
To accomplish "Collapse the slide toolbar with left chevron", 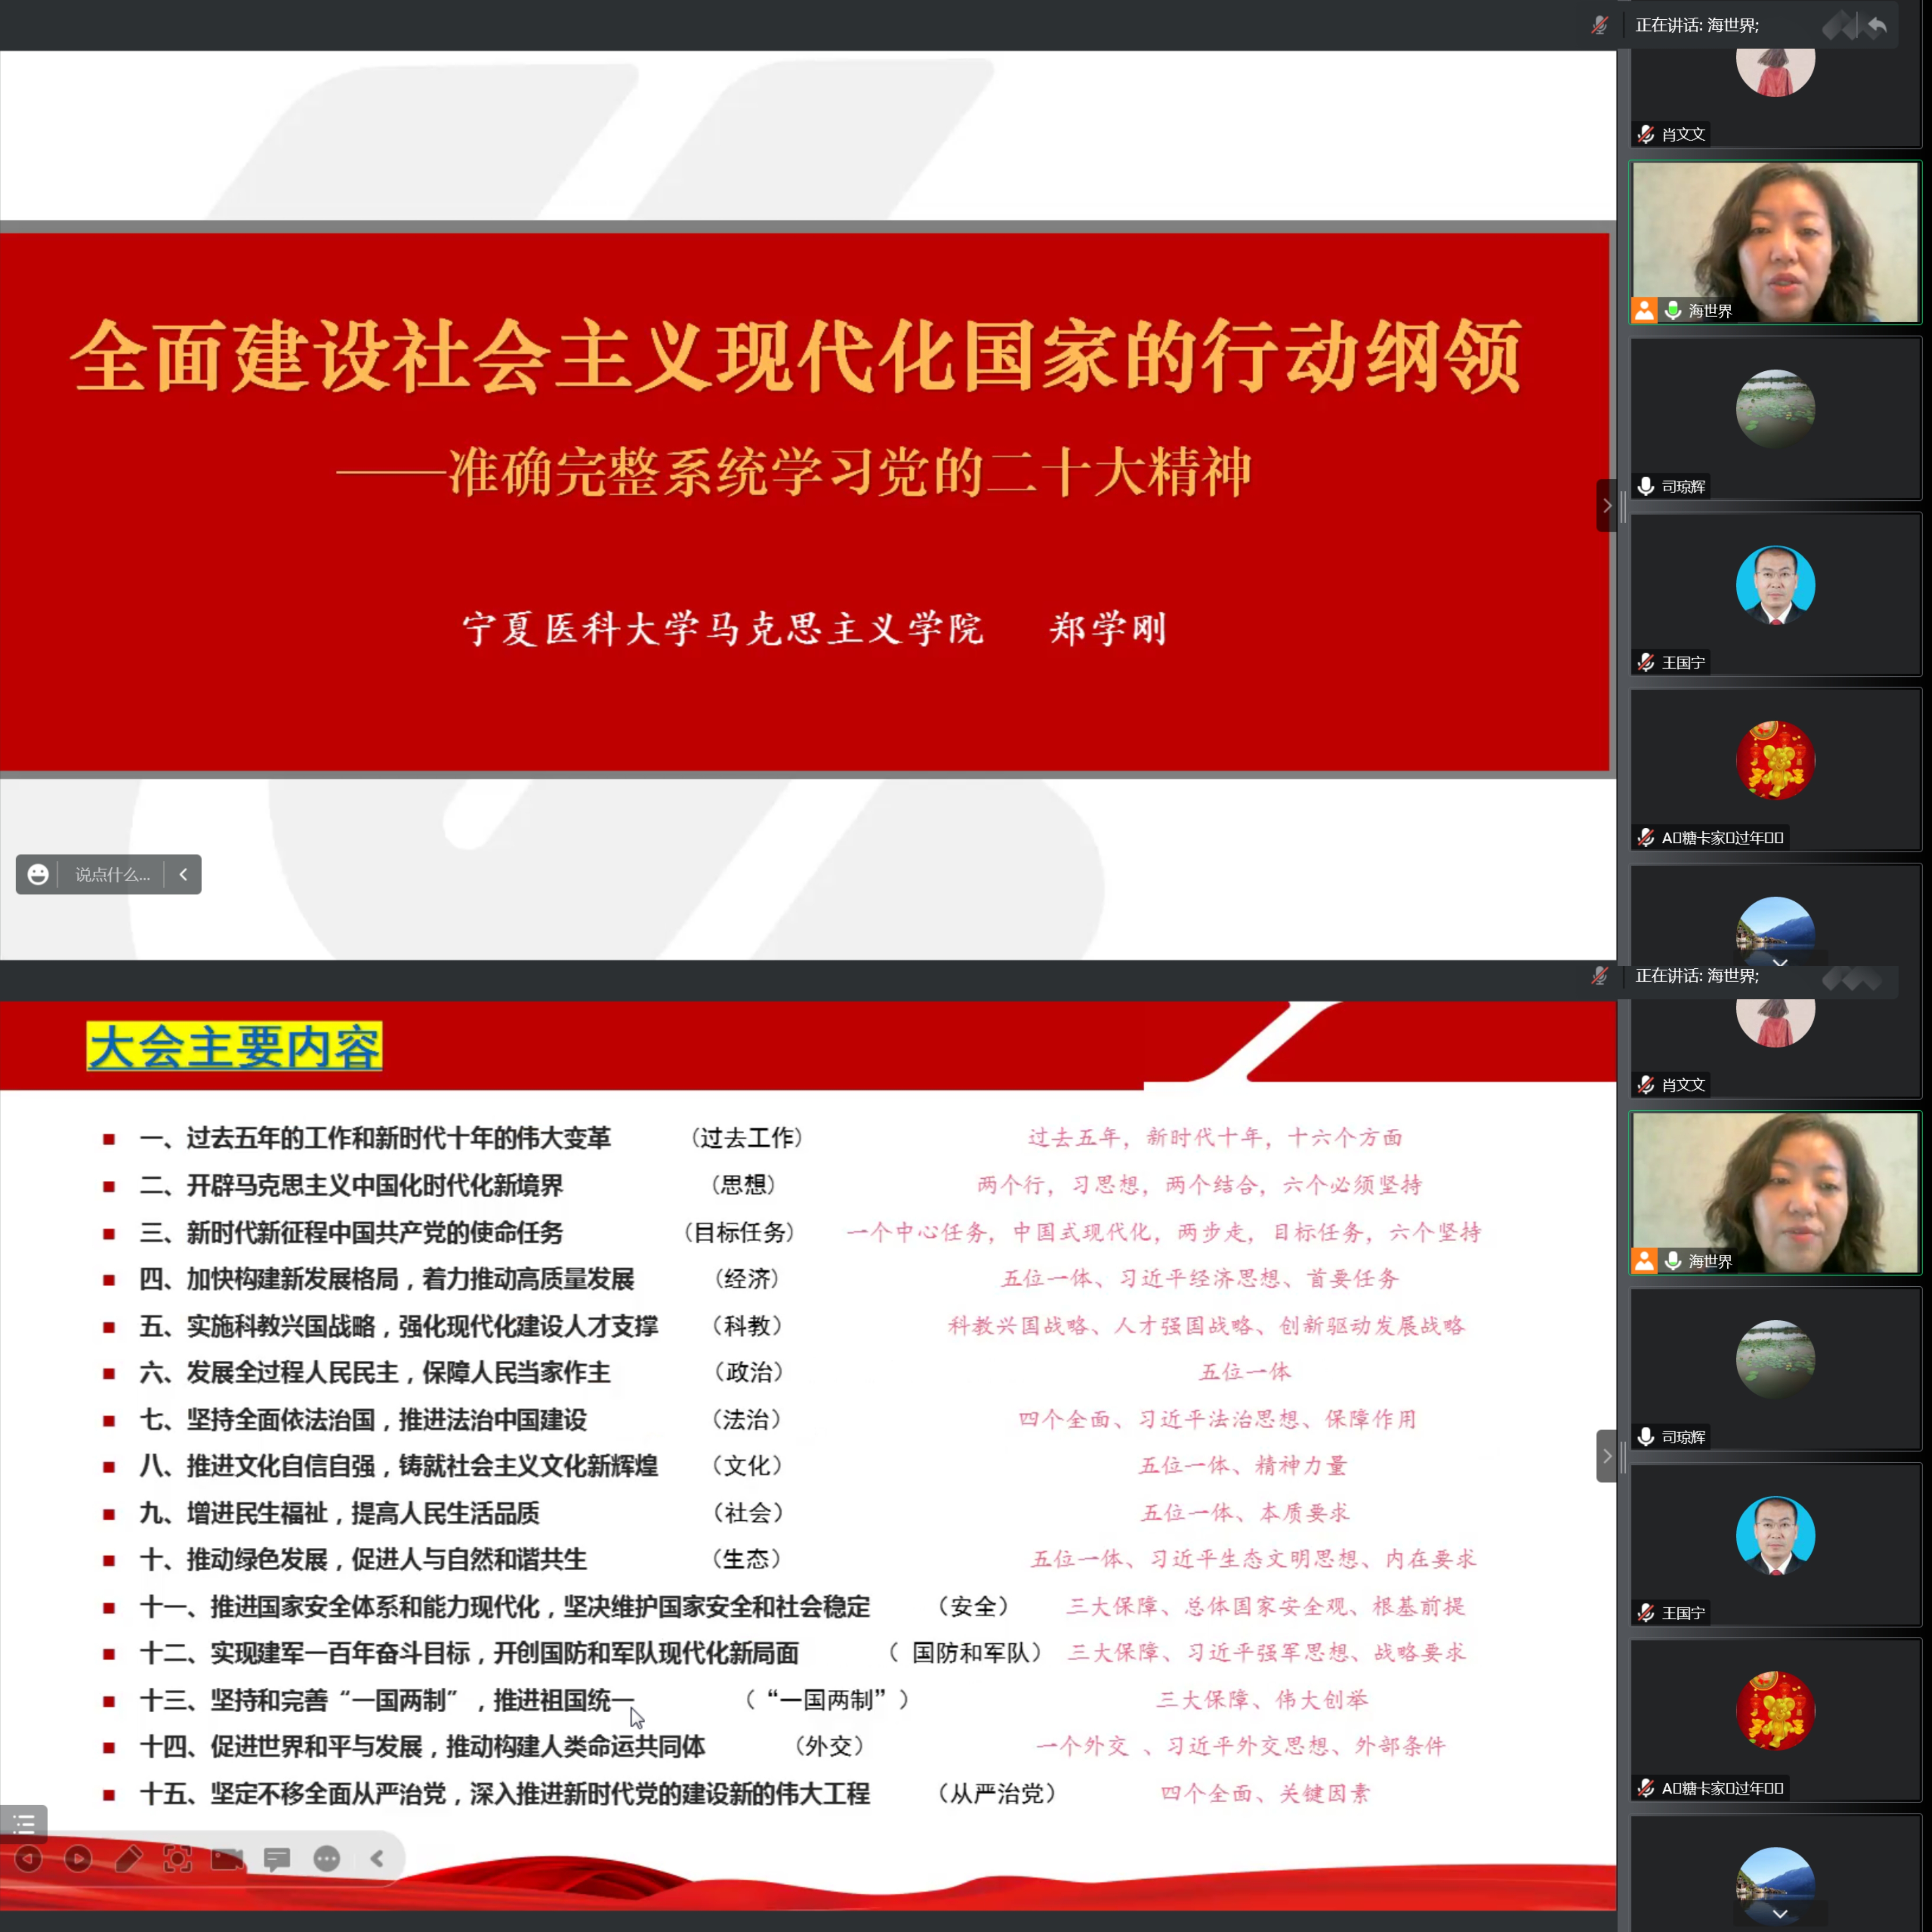I will tap(377, 1859).
